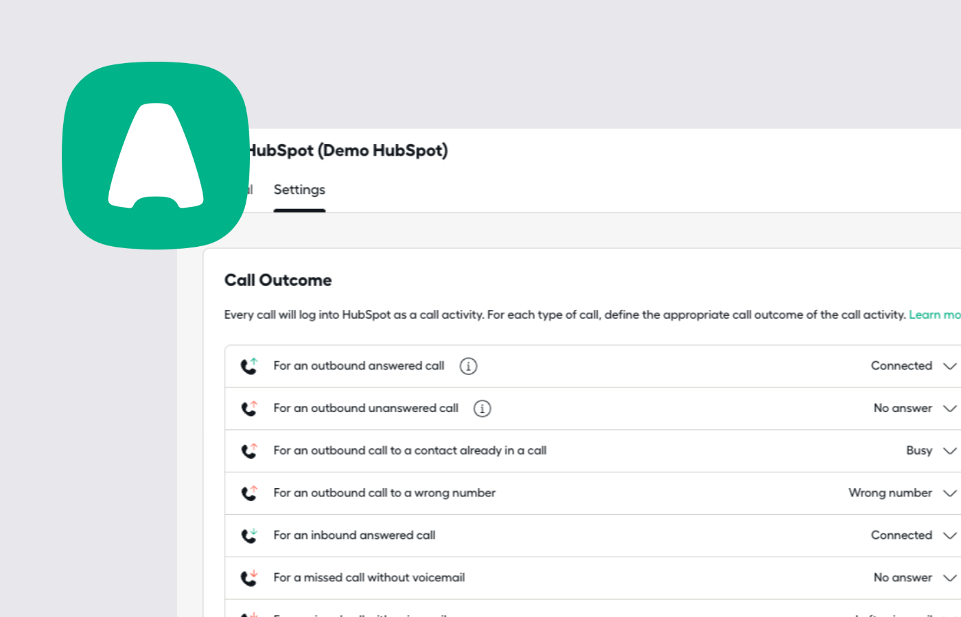
Task: Open info icon for outbound unanswered call
Action: (483, 409)
